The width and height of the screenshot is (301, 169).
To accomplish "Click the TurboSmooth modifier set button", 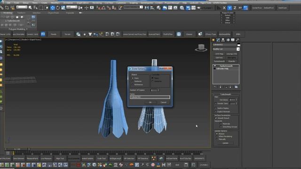I will pos(219,61).
